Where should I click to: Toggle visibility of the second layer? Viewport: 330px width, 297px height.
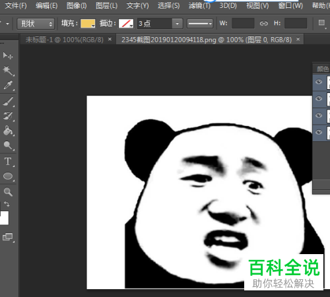point(319,99)
